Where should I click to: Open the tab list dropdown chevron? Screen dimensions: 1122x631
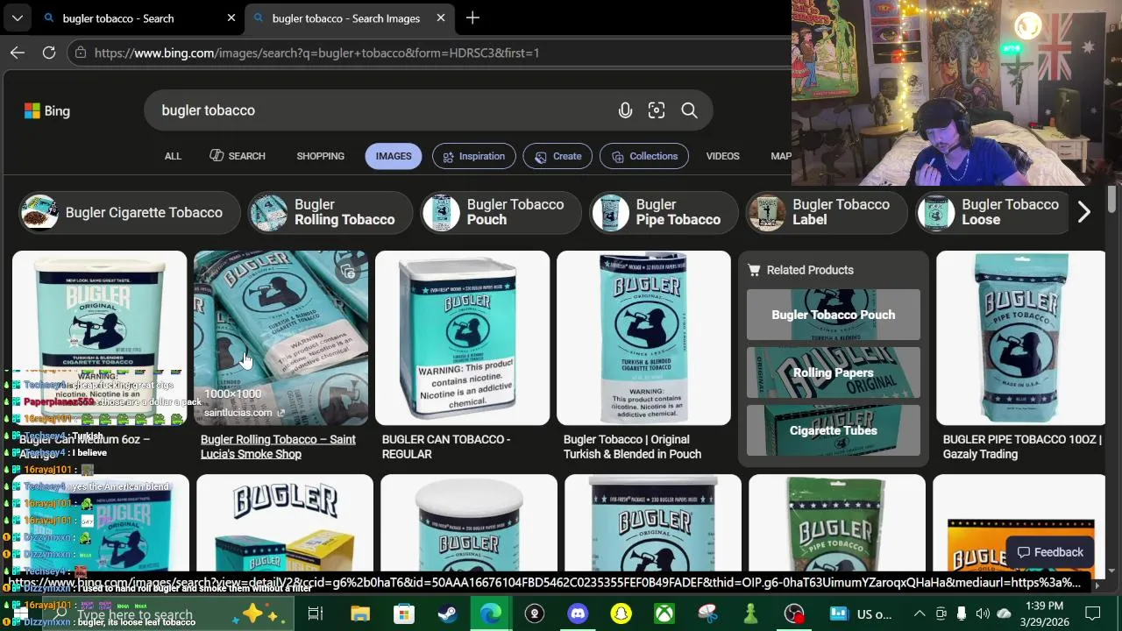tap(17, 18)
